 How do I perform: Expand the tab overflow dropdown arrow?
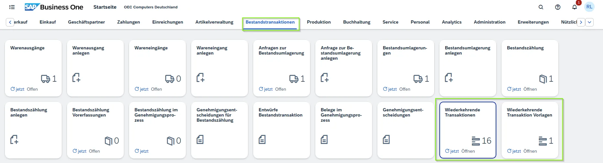click(589, 22)
